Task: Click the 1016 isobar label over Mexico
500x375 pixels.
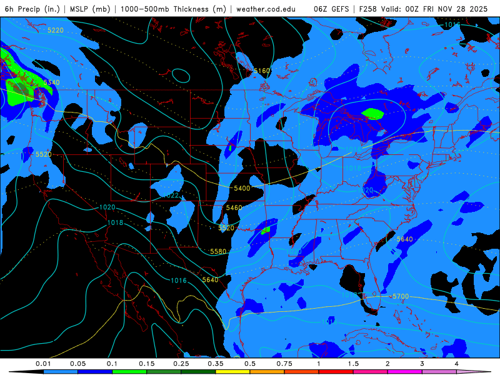Action: point(179,280)
